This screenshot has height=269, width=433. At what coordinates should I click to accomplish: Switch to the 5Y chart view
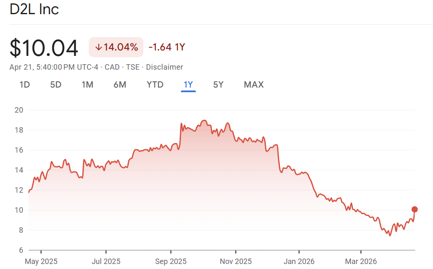[218, 85]
